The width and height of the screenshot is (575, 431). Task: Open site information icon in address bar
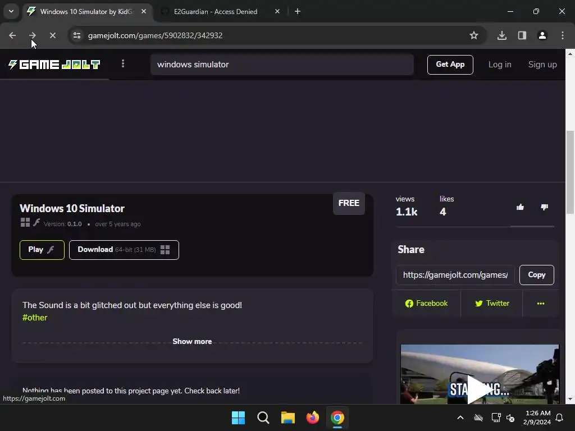coord(77,35)
